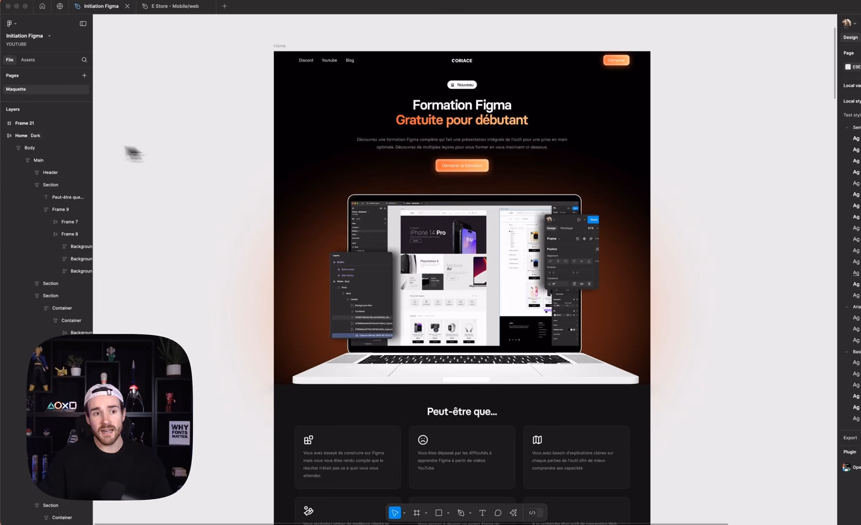Open user avatar account menu
861x525 pixels.
pyautogui.click(x=849, y=23)
